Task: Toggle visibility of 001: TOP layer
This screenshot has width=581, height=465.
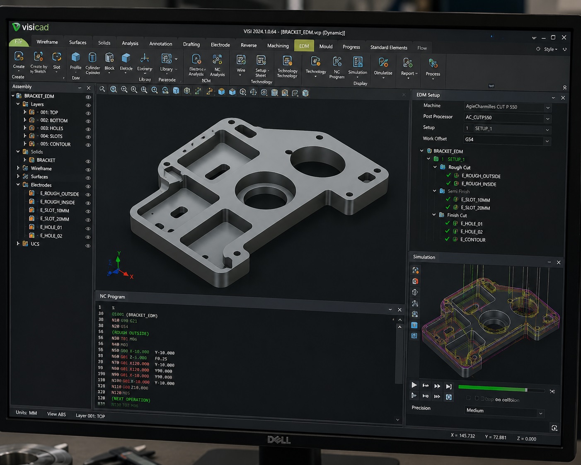Action: (88, 113)
